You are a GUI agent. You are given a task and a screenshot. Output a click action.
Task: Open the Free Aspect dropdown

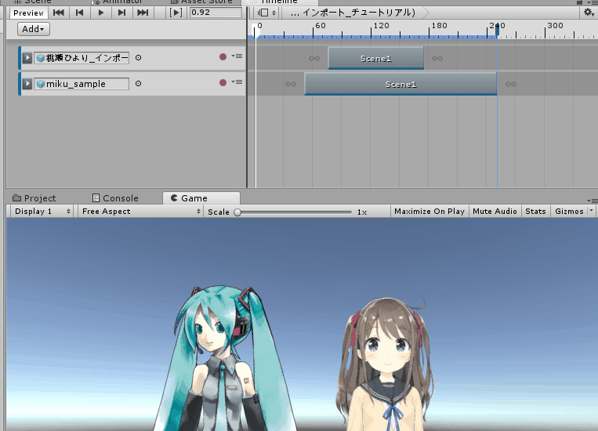(140, 212)
